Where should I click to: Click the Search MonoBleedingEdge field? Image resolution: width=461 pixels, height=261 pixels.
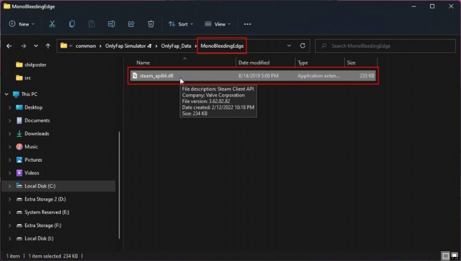pos(385,46)
